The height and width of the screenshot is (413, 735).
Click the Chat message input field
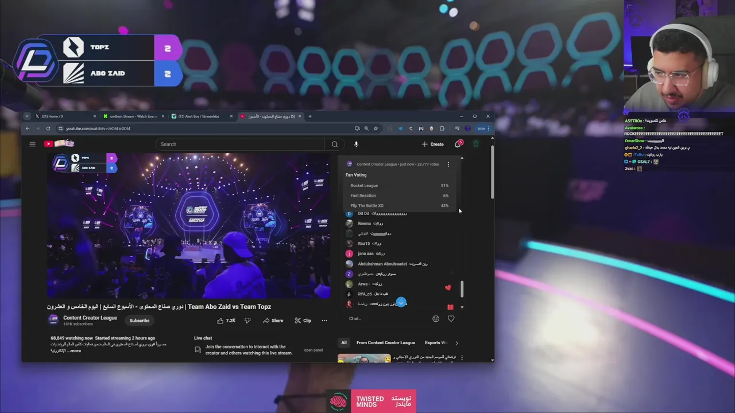click(388, 318)
